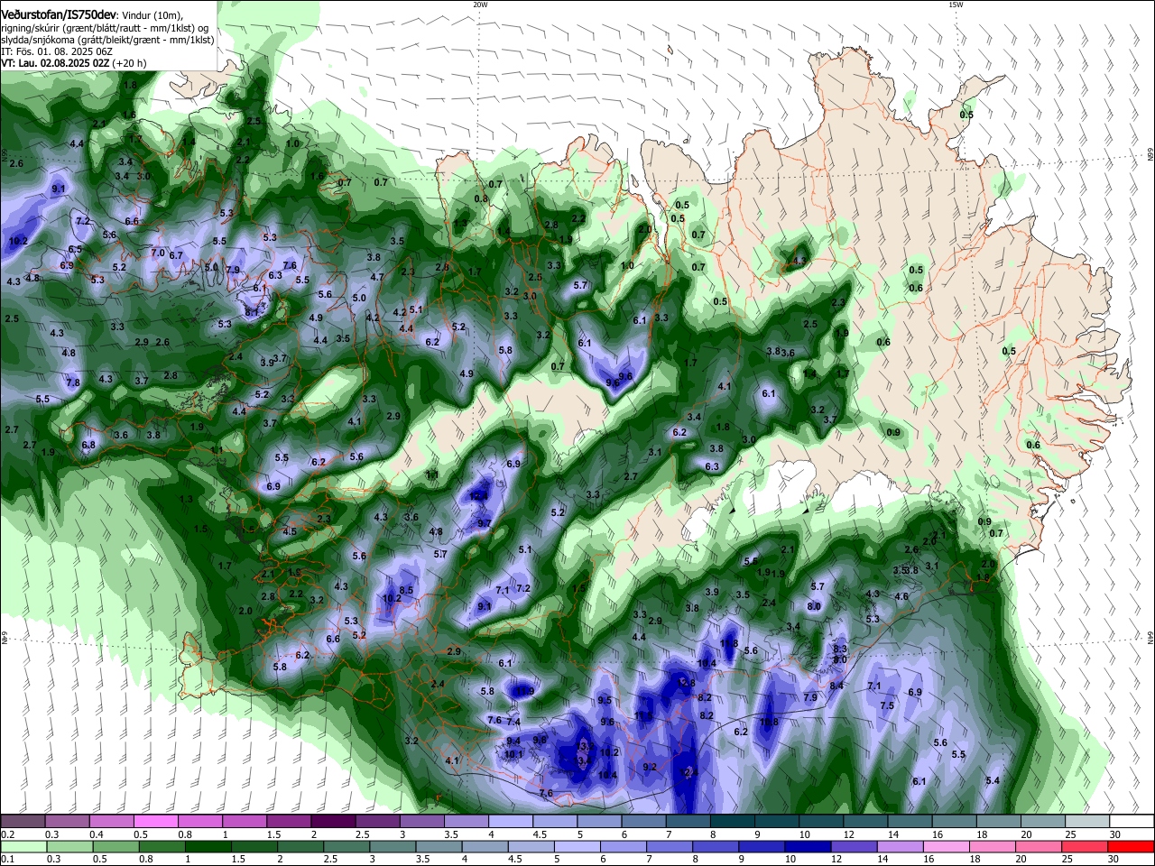1155x866 pixels.
Task: Select the snow-scale light grey swatch labeled 25
Action: [x=1087, y=822]
